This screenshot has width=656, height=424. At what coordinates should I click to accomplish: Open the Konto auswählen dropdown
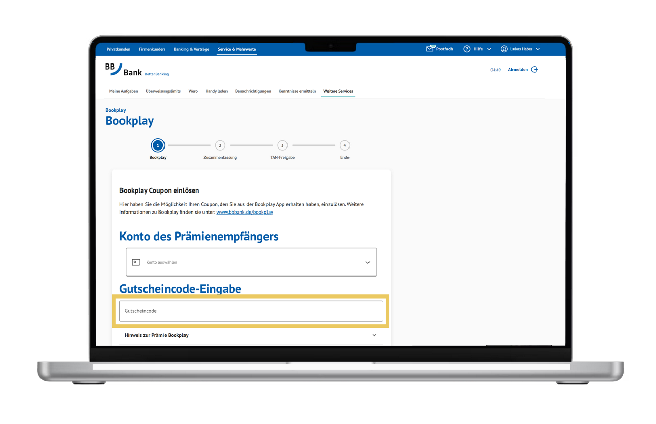251,262
